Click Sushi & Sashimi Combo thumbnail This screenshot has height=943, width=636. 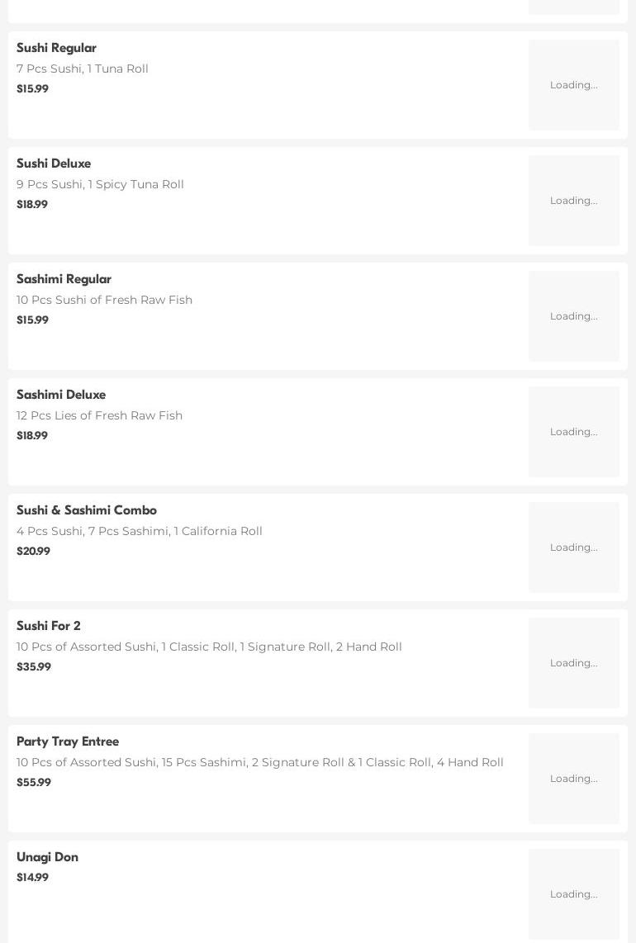[573, 547]
